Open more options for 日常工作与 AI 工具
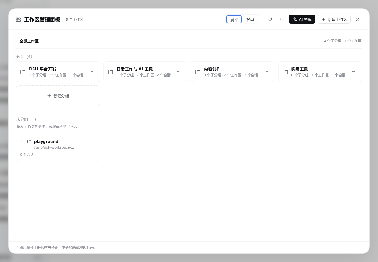Image resolution: width=378 pixels, height=262 pixels. 179,72
